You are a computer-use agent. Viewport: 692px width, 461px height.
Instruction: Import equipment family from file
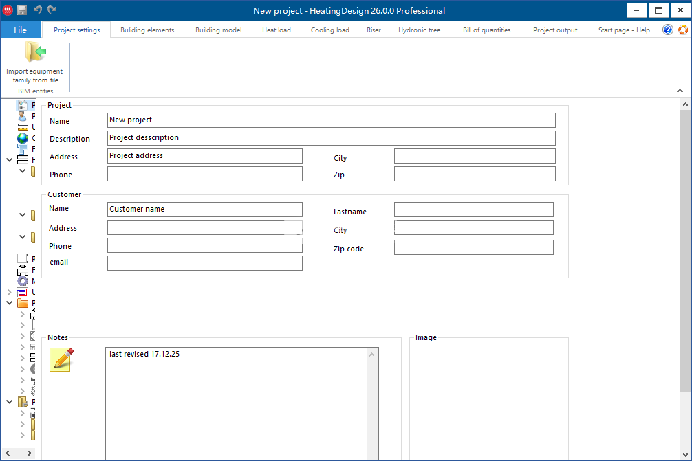[x=34, y=62]
